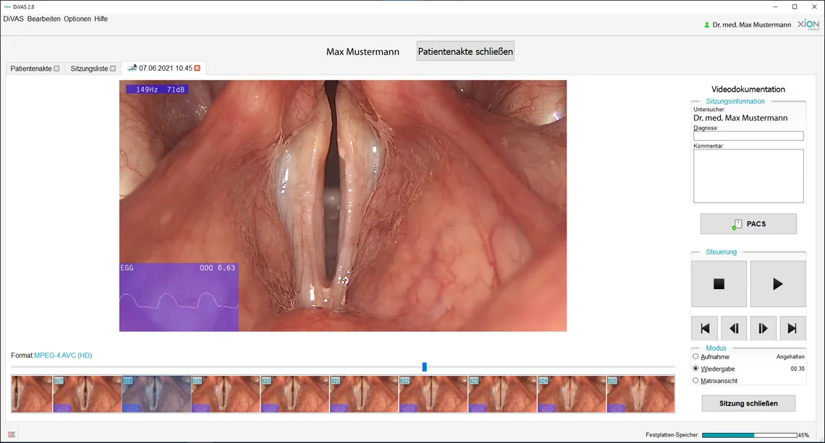
Task: Close the Sitzungsliste tab with its X icon
Action: (x=113, y=69)
